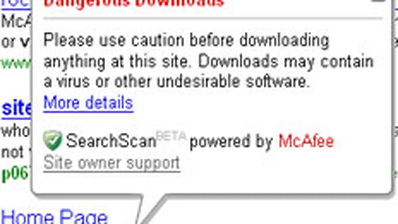Open the green "p06" result URL

click(x=16, y=174)
